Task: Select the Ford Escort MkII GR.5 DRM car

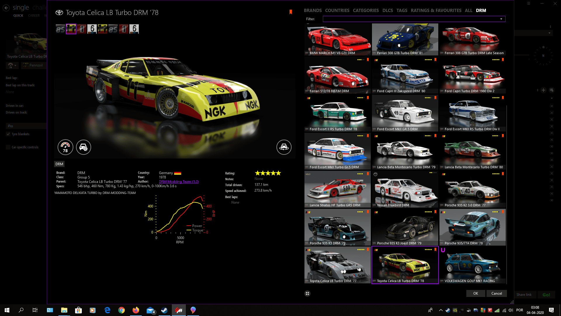Action: (405, 113)
